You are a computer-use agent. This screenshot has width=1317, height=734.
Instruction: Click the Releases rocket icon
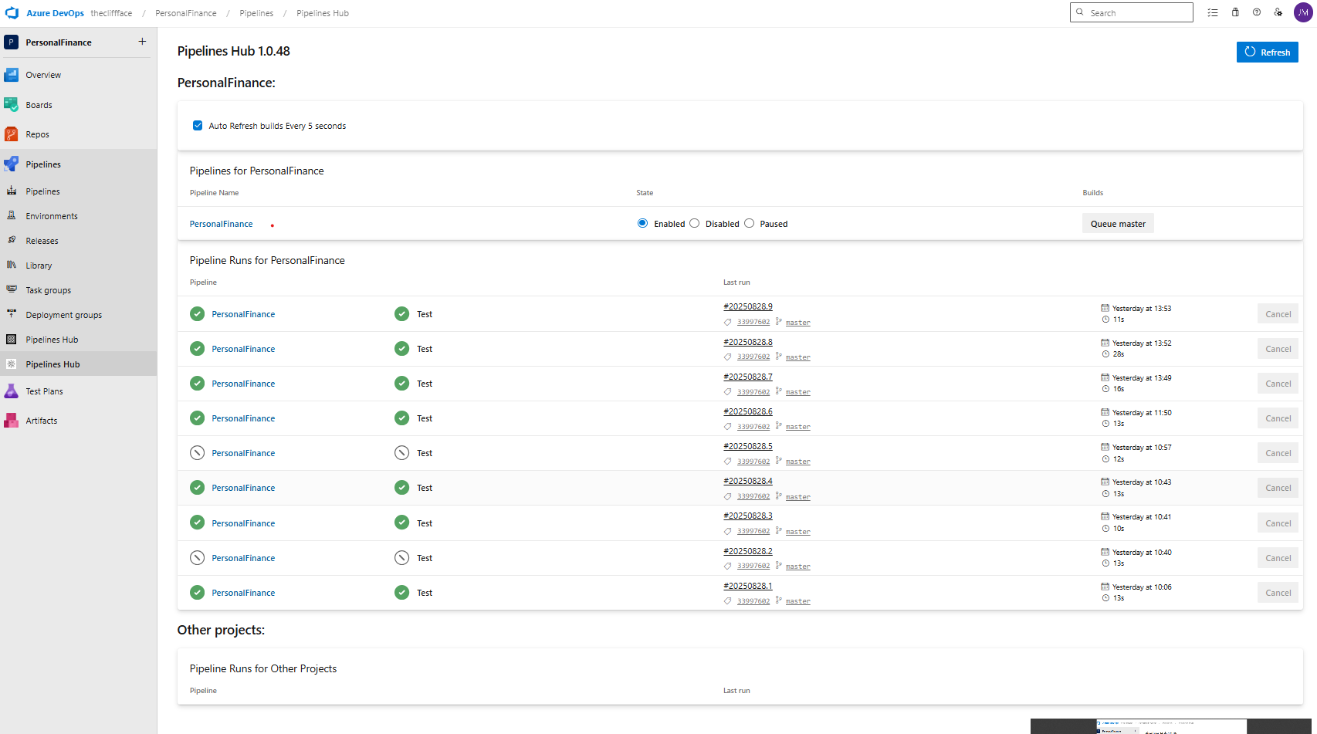click(12, 240)
